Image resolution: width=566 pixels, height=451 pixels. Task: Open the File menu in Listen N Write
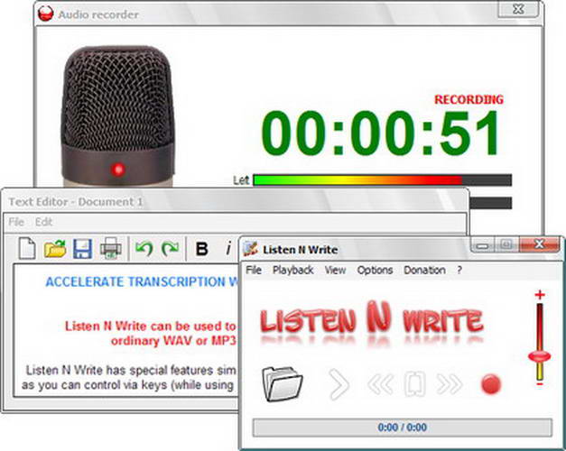pyautogui.click(x=254, y=271)
